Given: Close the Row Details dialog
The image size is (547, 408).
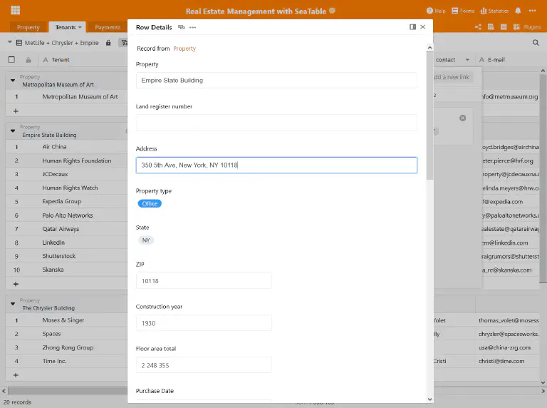Looking at the screenshot, I should (423, 27).
